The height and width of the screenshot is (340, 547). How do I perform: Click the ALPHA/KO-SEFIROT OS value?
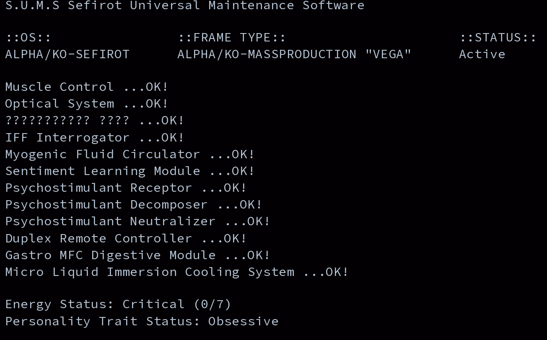point(67,54)
